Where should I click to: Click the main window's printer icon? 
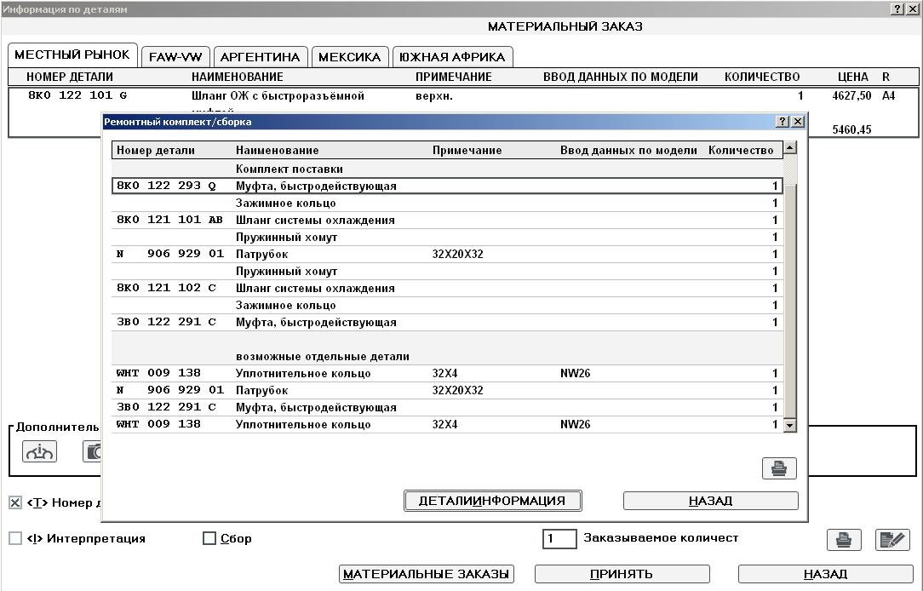point(844,540)
